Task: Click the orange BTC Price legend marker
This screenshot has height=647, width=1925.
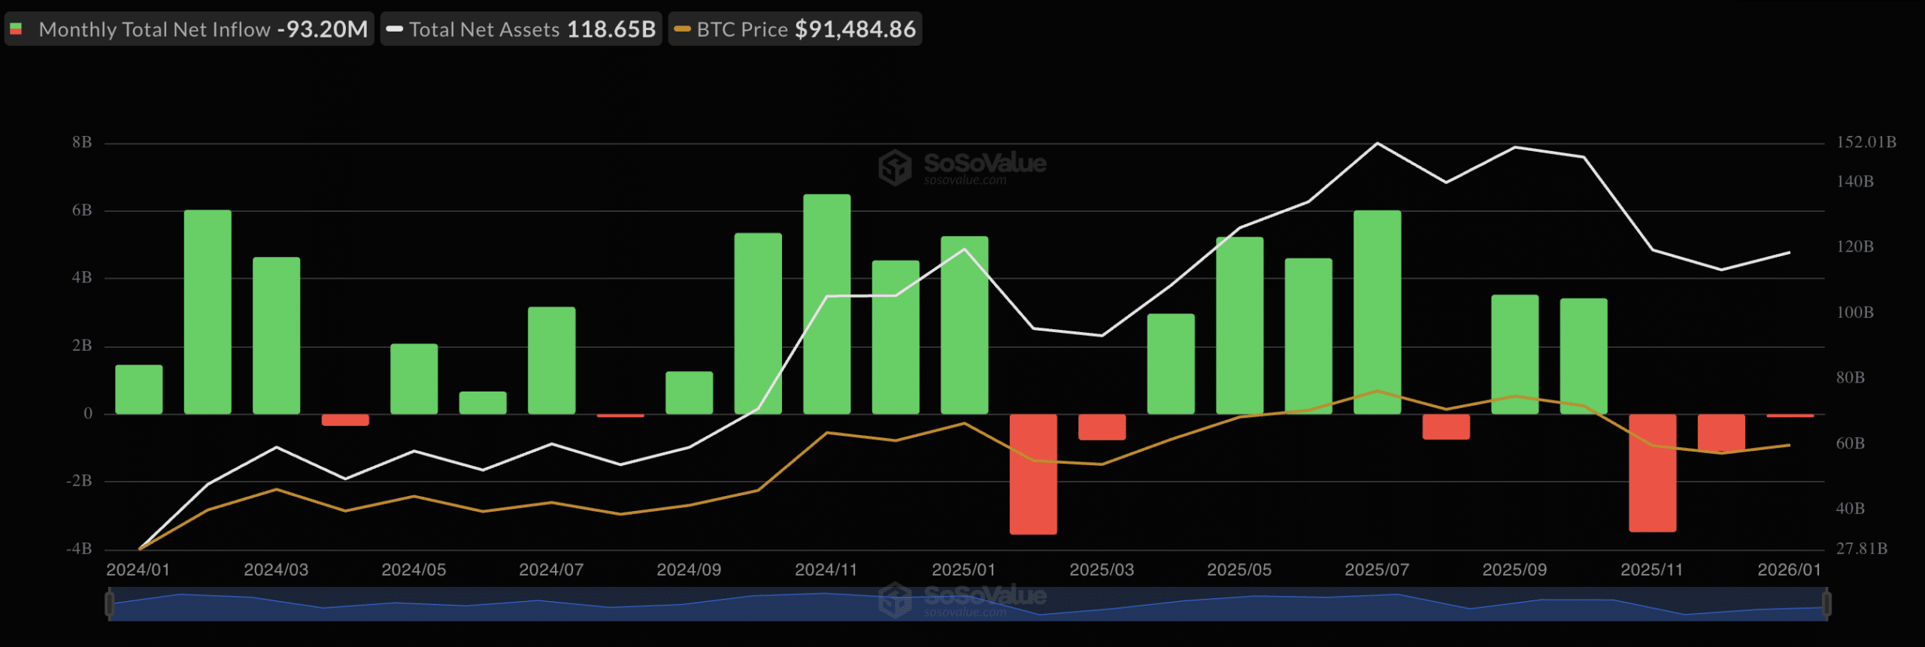Action: coord(682,29)
